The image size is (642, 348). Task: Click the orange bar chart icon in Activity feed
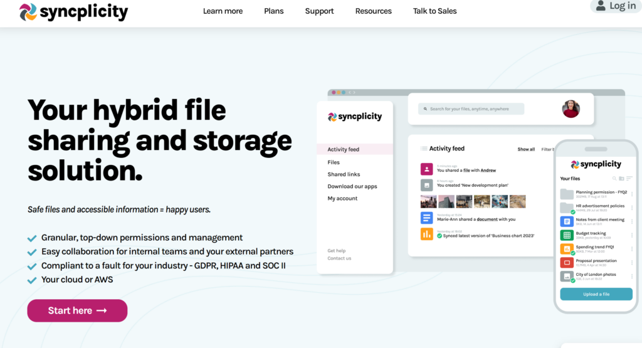coord(426,234)
